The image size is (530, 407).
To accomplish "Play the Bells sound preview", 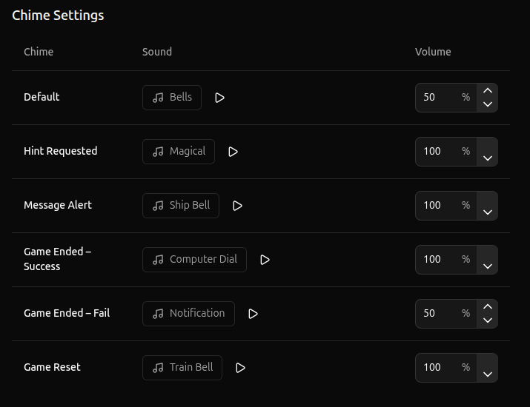I will click(219, 98).
